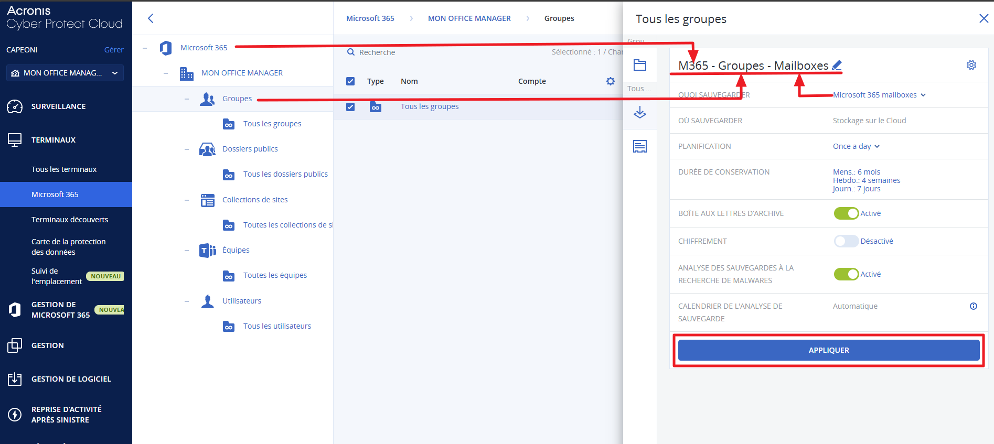Viewport: 994px width, 444px height.
Task: Click the Nom column header
Action: pos(409,81)
